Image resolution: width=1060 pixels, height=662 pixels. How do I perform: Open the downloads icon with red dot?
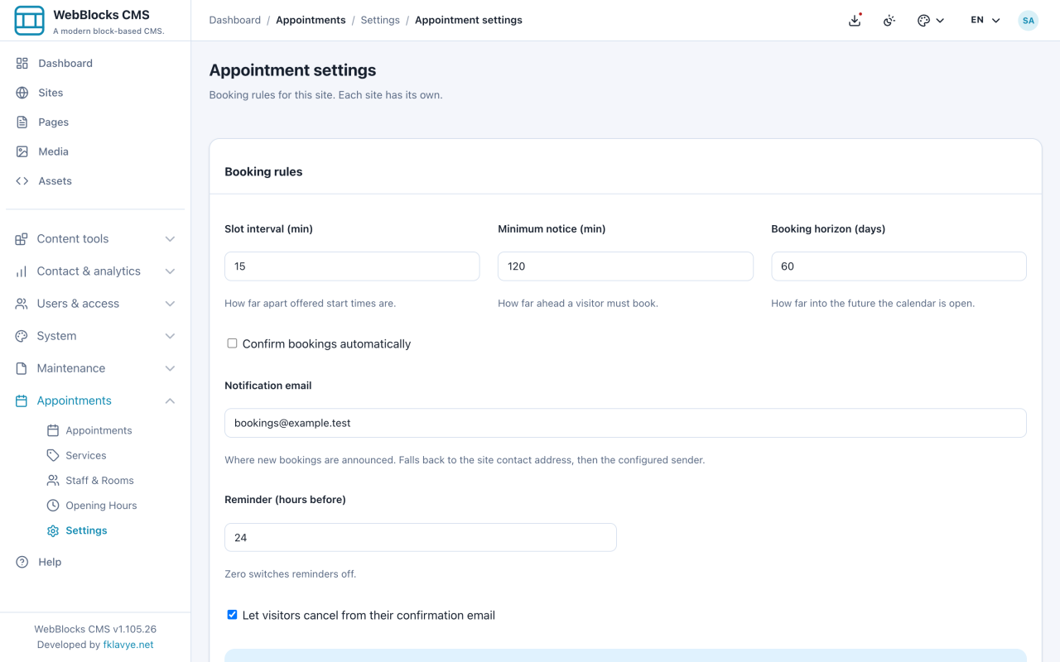[855, 20]
